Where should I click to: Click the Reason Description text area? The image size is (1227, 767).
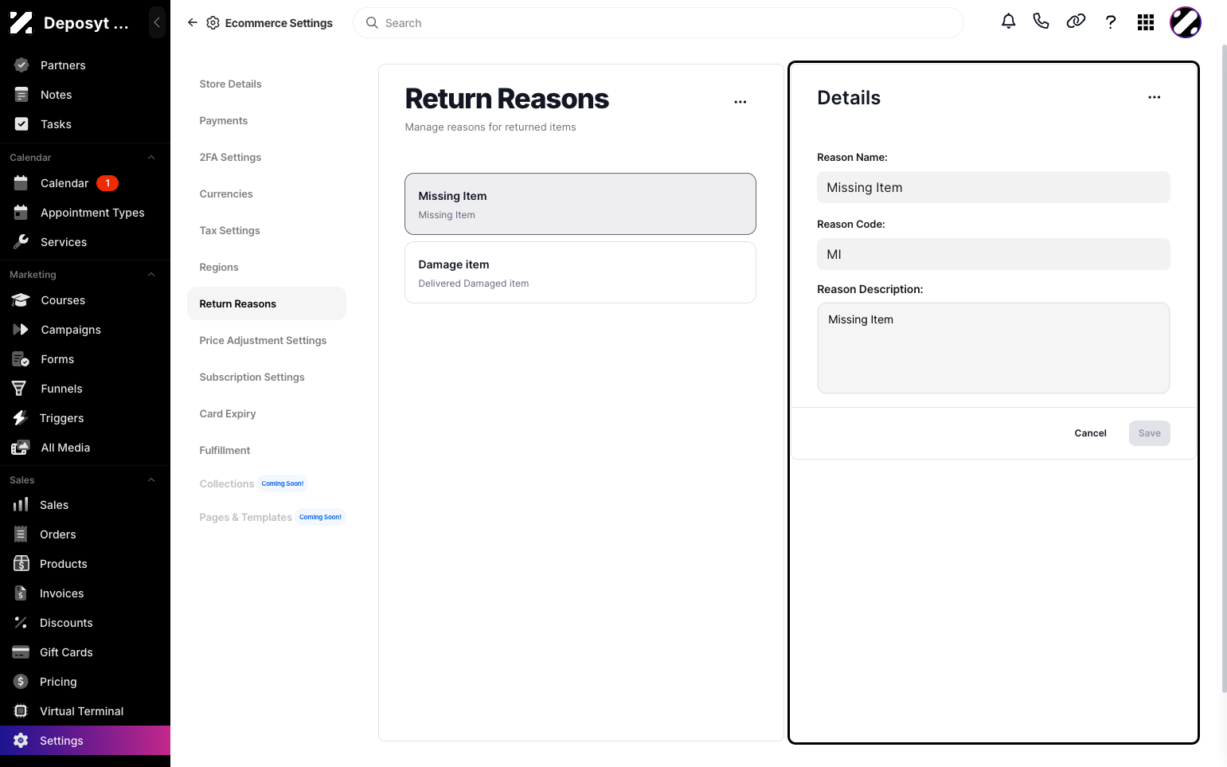(x=994, y=348)
